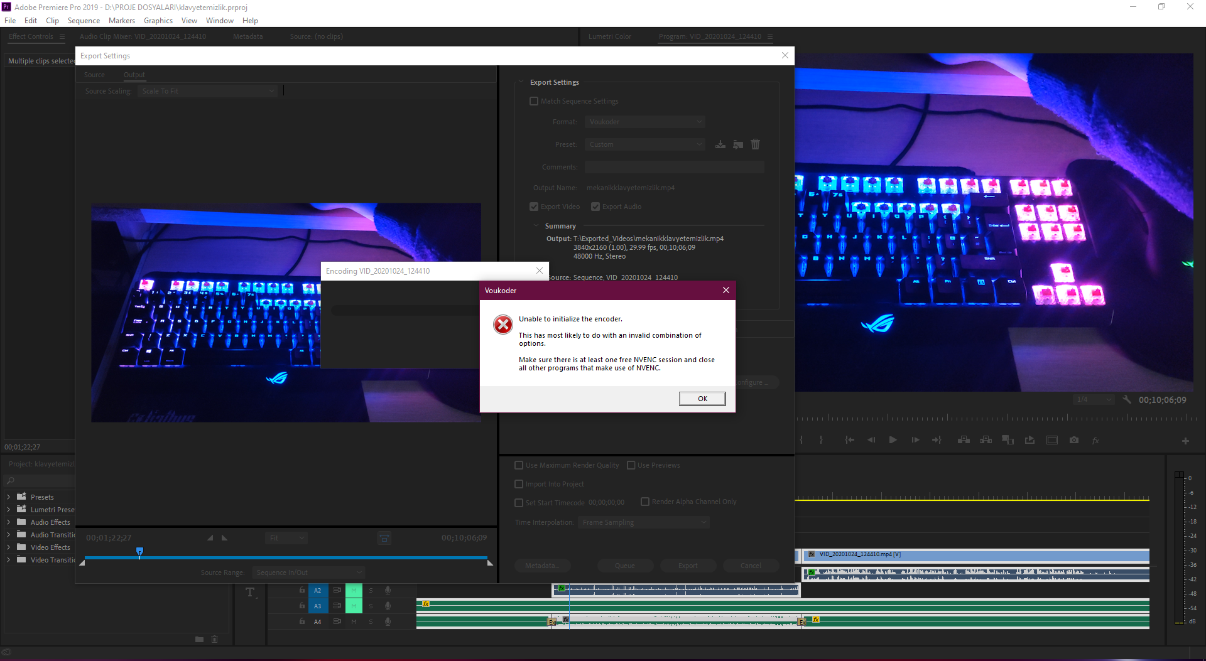Image resolution: width=1206 pixels, height=661 pixels.
Task: Open the Graphics menu
Action: click(x=158, y=21)
